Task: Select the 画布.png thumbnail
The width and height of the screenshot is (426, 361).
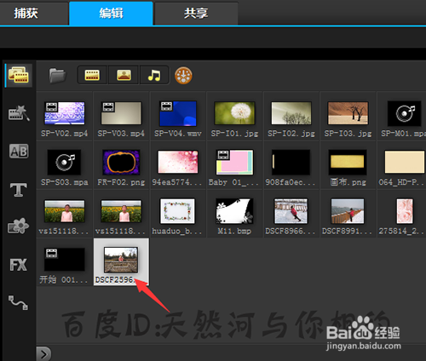Action: [348, 163]
